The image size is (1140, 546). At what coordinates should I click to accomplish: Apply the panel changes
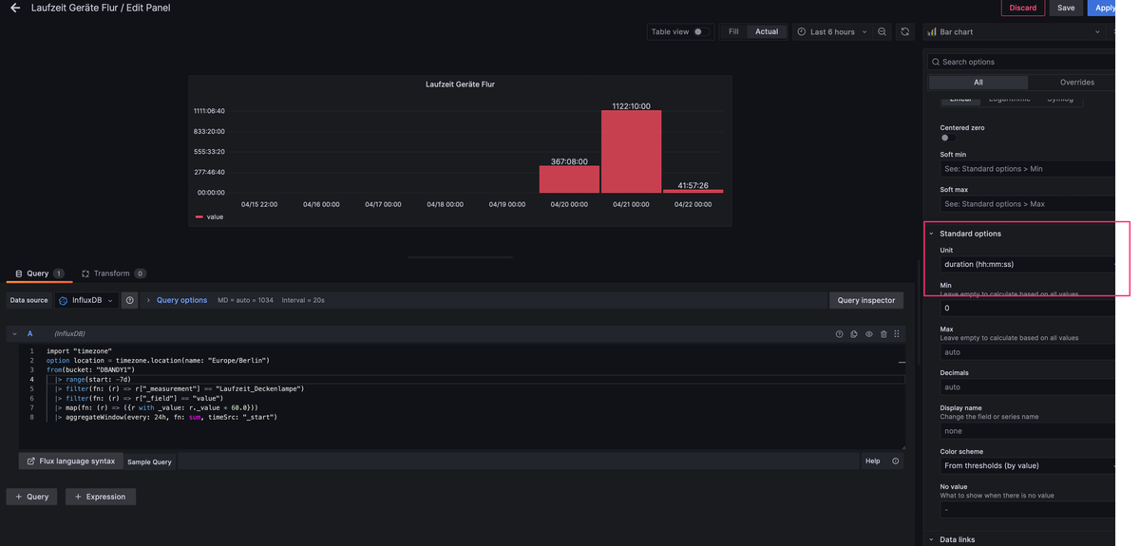coord(1104,8)
